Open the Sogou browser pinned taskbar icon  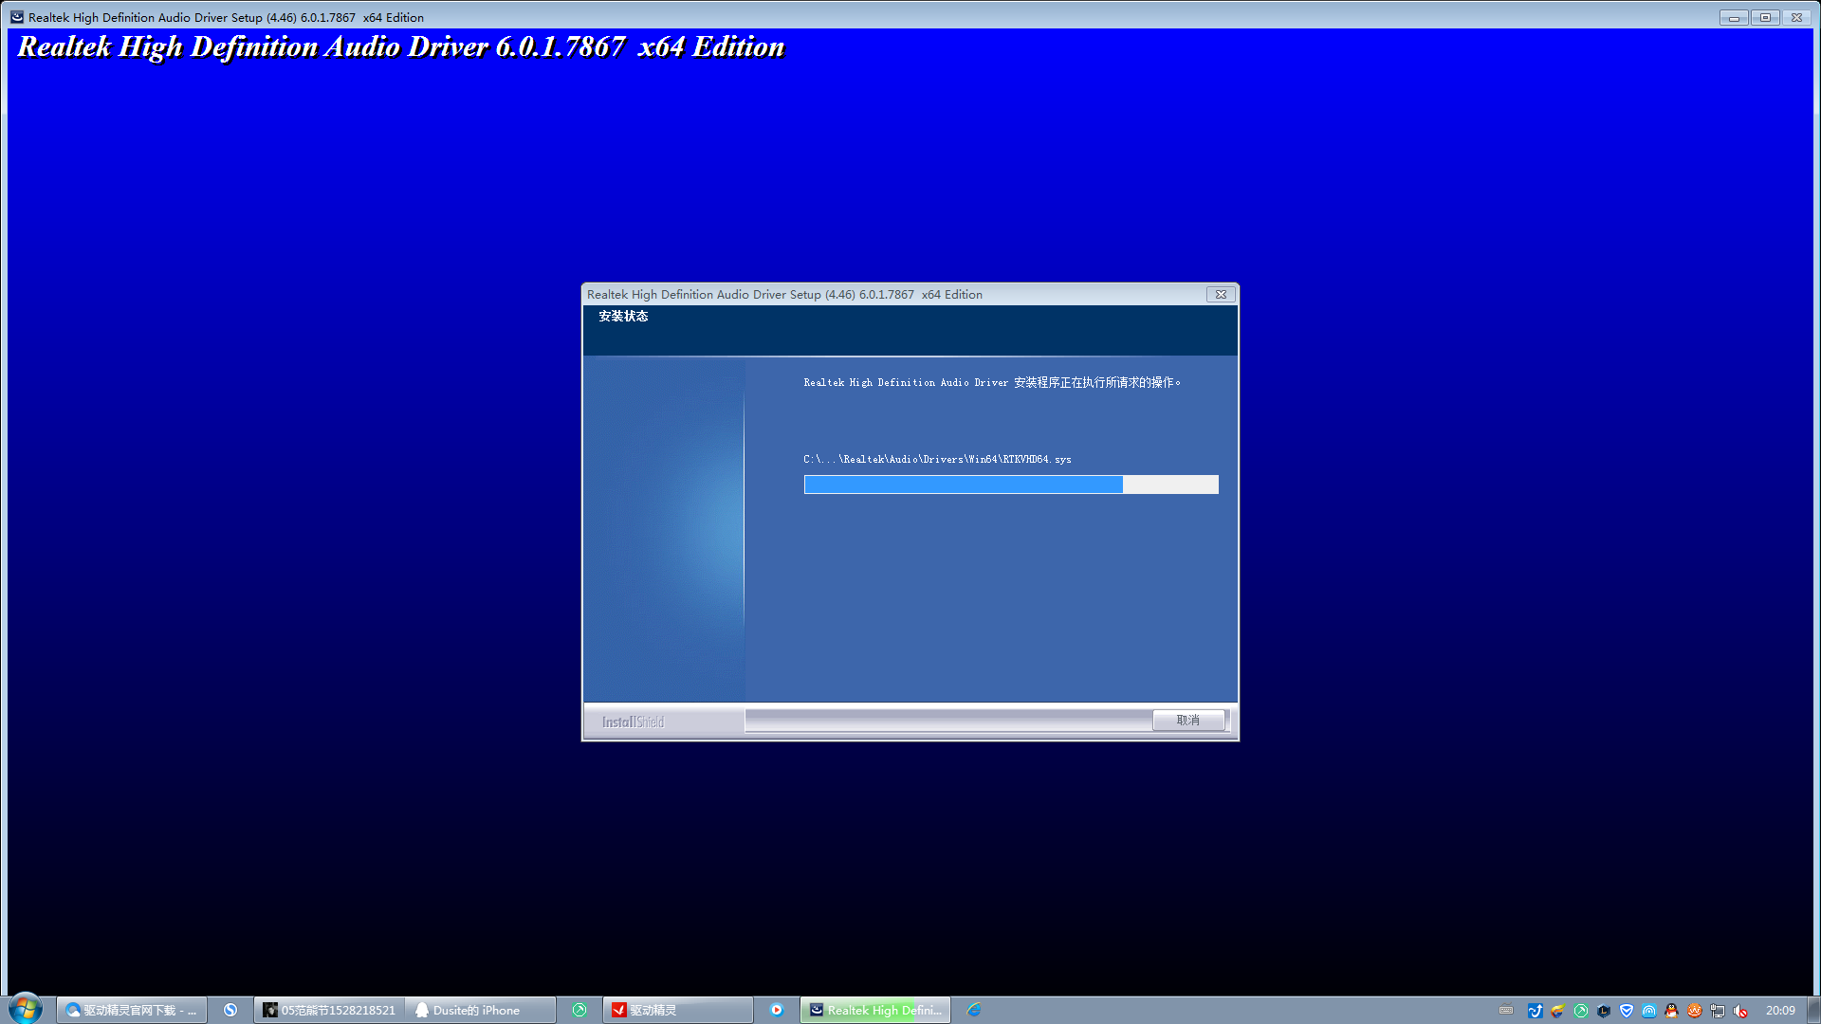tap(230, 1010)
